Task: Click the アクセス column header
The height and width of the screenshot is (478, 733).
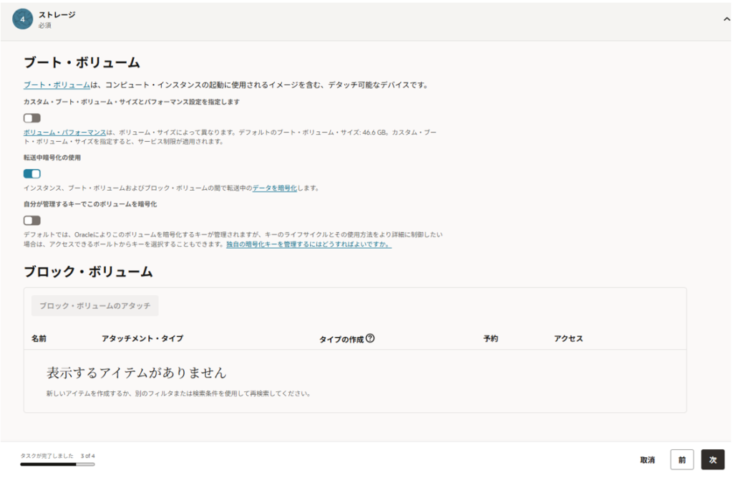Action: pos(568,338)
